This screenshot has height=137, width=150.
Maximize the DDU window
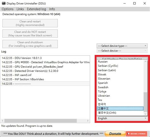(x=134, y=3)
